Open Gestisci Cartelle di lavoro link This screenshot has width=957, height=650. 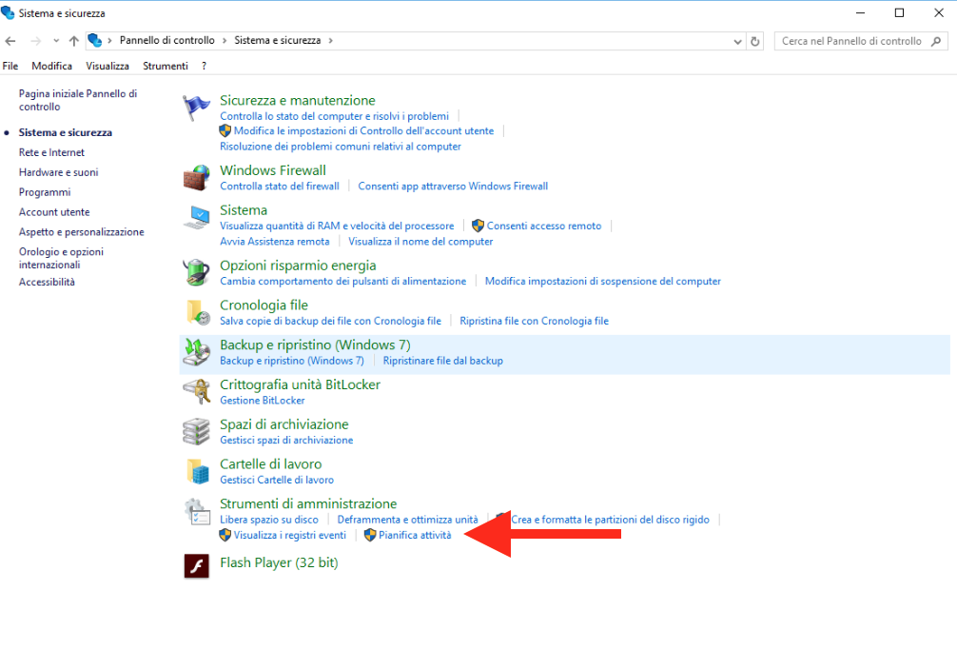(x=277, y=481)
